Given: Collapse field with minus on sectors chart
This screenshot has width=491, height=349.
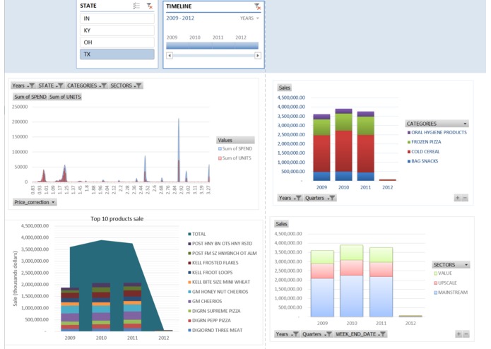Looking at the screenshot, I should [466, 334].
